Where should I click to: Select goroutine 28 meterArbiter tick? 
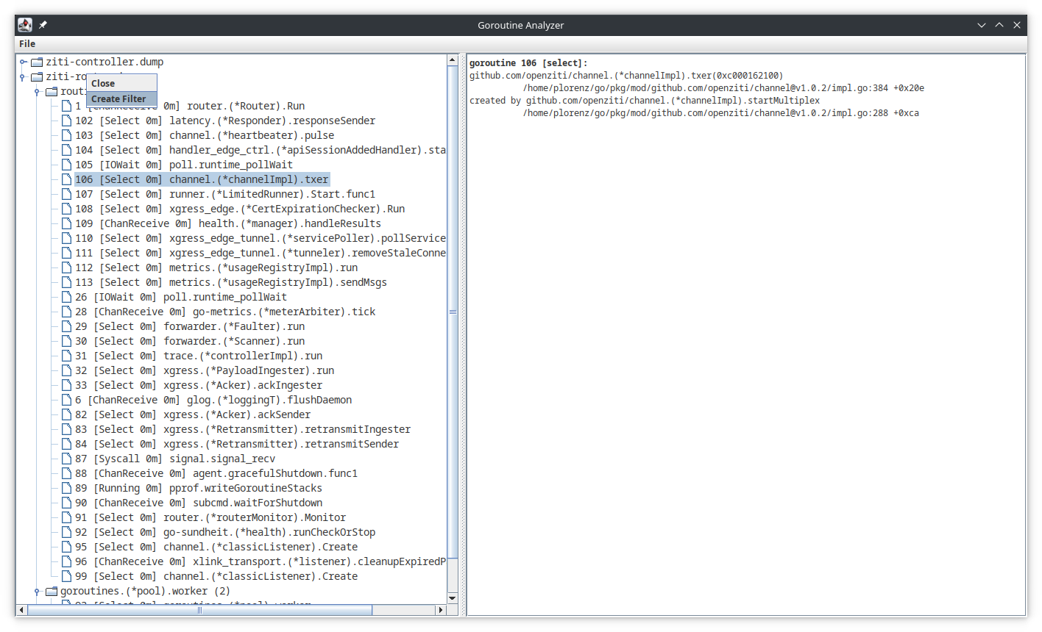click(x=225, y=312)
